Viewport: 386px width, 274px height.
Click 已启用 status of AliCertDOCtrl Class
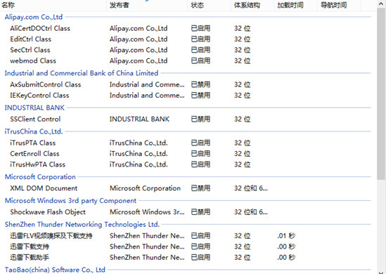(200, 28)
